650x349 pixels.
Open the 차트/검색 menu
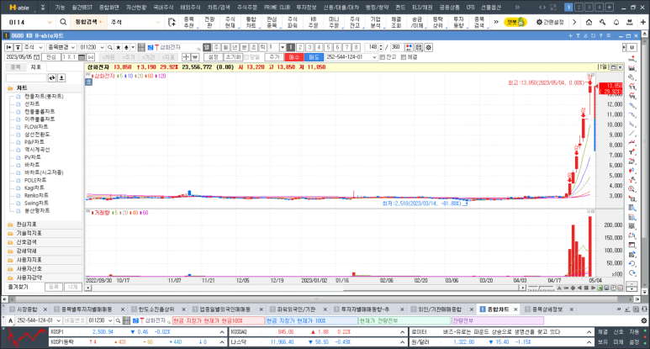pos(219,7)
